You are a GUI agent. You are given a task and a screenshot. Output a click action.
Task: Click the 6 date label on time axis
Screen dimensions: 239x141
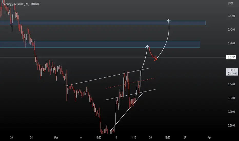pos(81,137)
